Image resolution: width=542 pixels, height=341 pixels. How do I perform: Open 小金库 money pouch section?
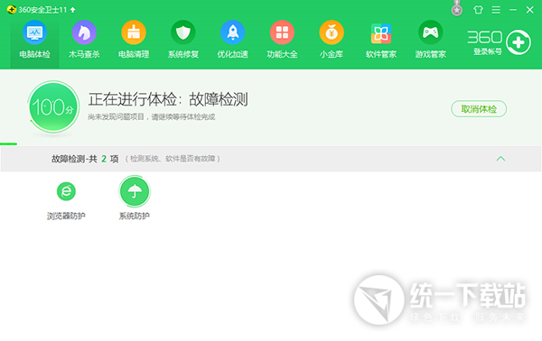coord(332,40)
